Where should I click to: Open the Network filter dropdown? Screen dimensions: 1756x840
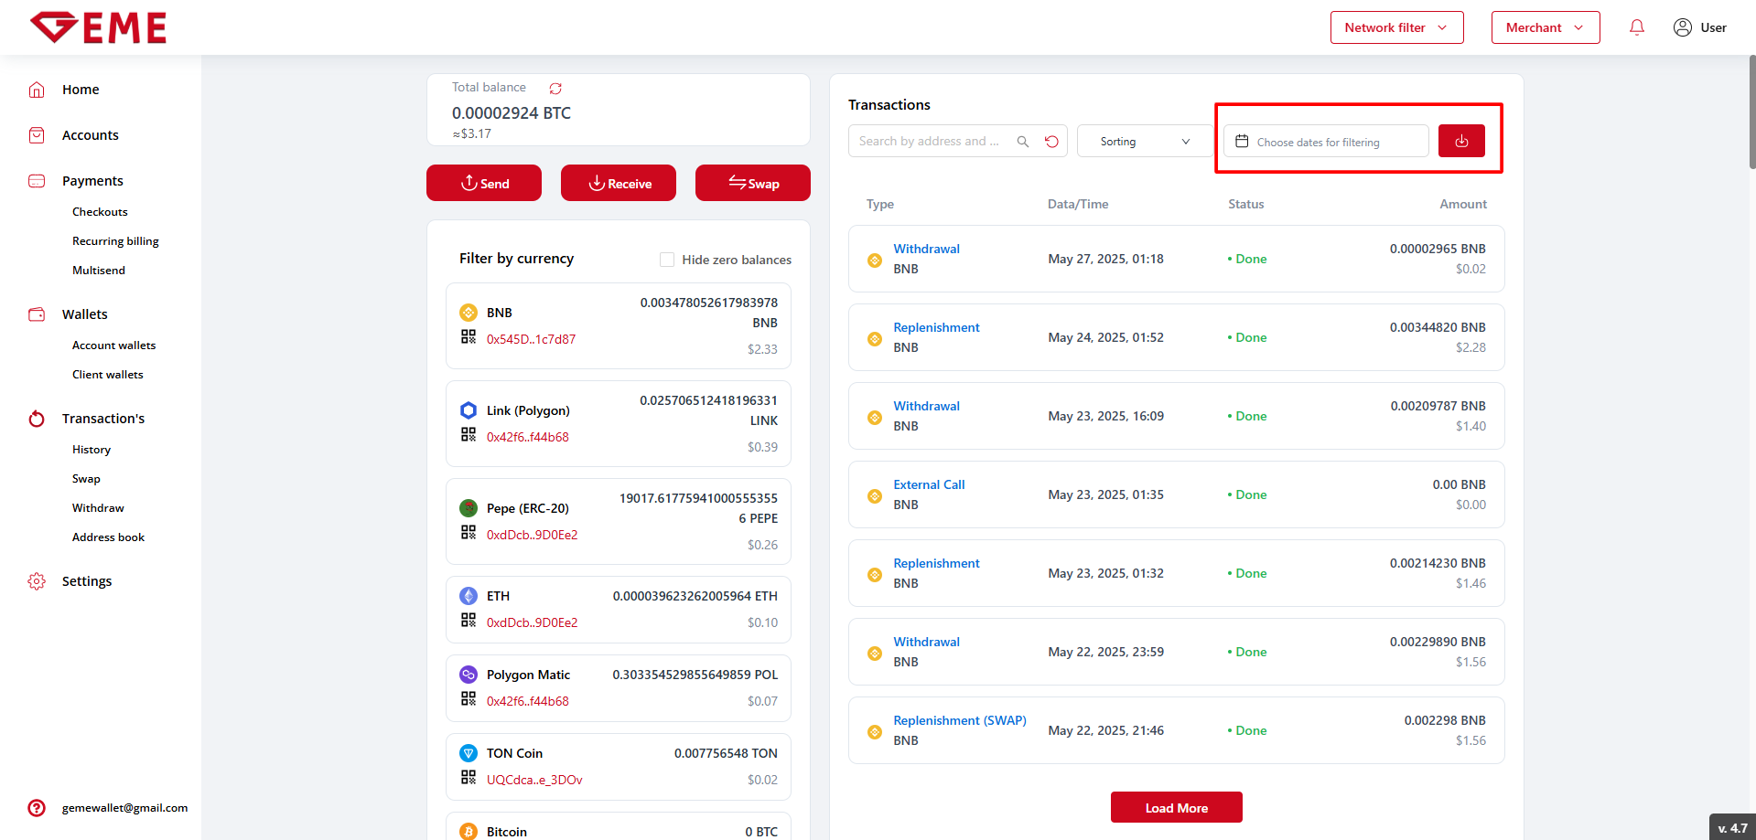(1396, 27)
